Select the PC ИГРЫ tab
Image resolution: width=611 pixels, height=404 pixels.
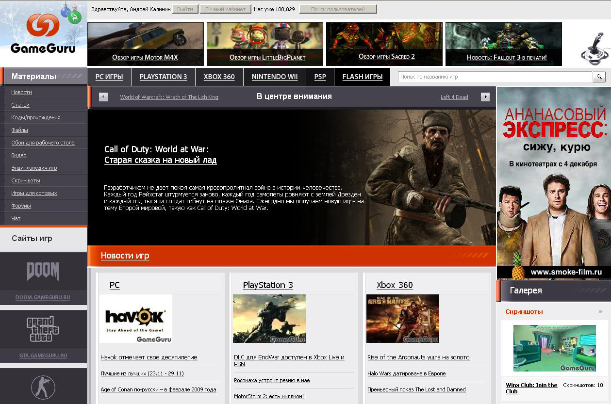click(x=109, y=77)
